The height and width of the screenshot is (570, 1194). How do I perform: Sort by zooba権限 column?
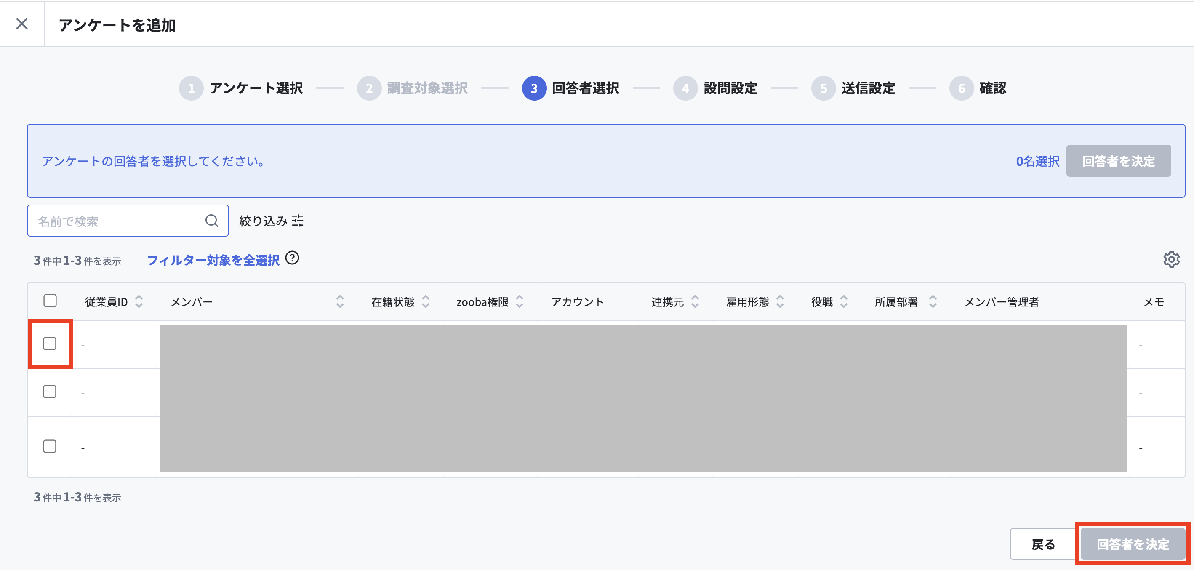click(x=520, y=301)
